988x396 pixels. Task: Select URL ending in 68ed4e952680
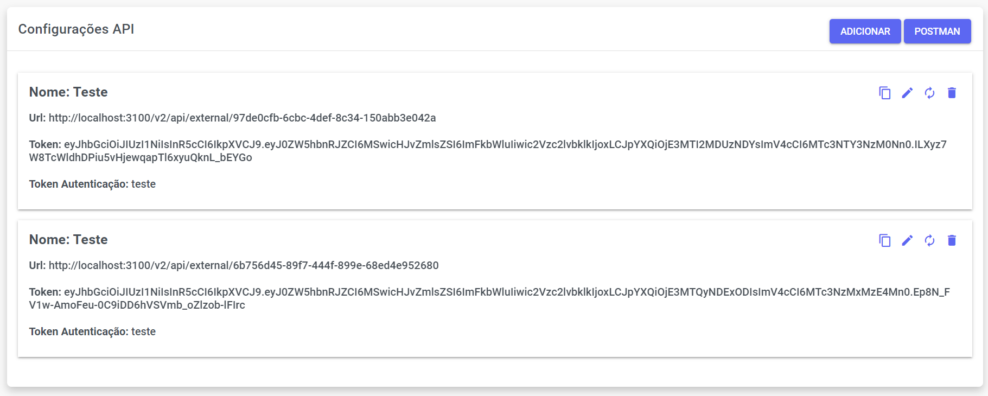click(244, 265)
